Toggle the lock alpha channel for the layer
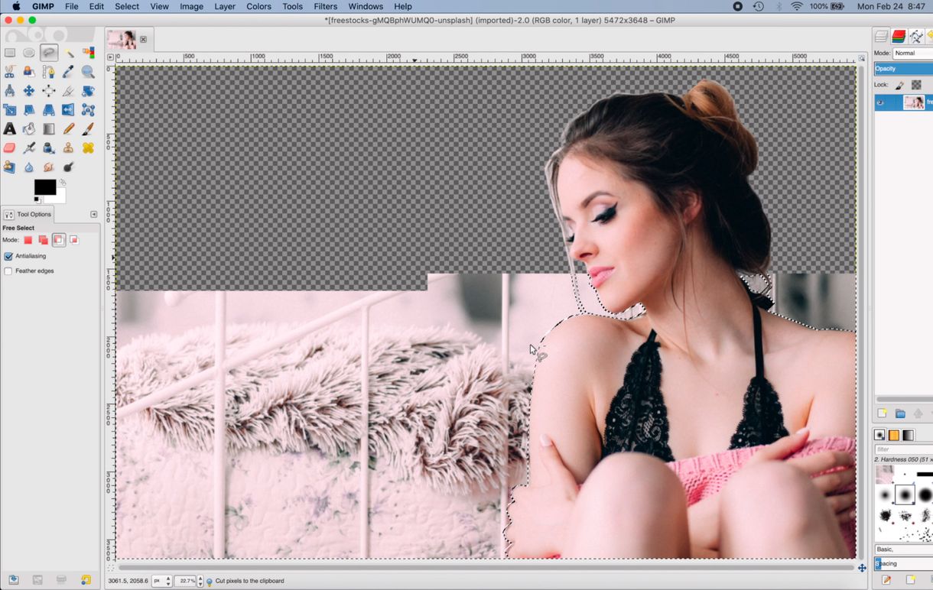The image size is (933, 590). pos(915,84)
